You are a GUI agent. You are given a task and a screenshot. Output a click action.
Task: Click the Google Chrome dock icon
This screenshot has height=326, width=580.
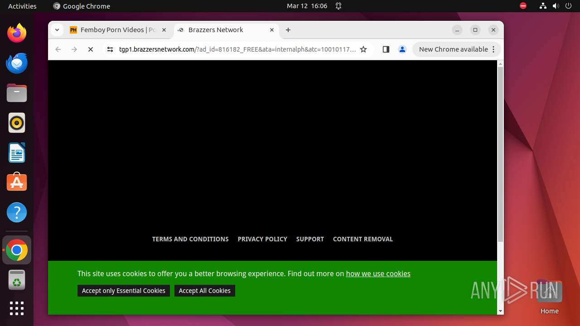click(17, 250)
